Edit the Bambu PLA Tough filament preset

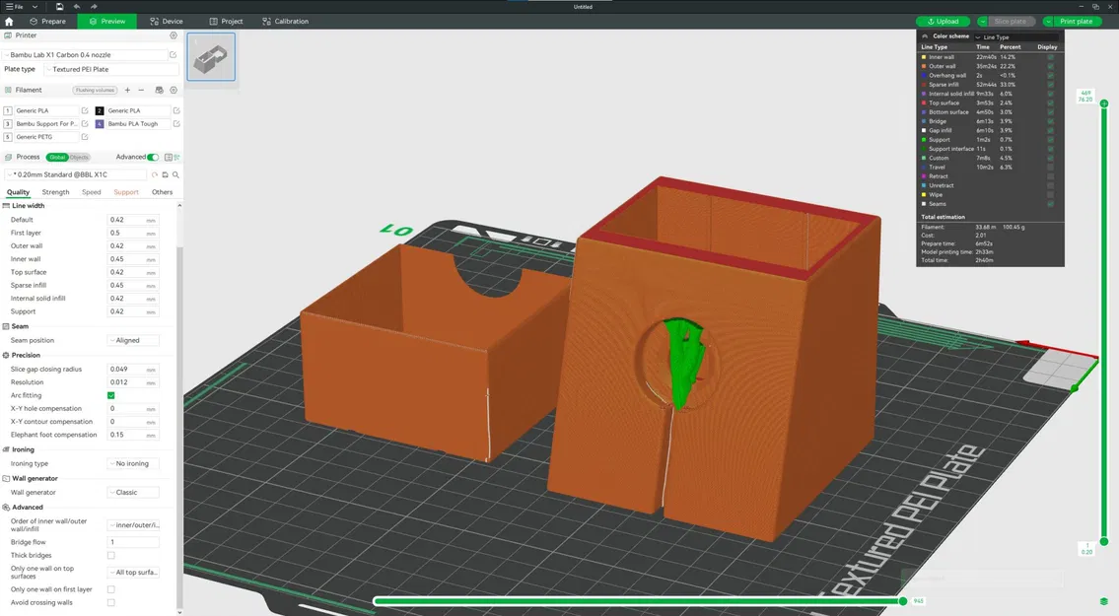pos(176,123)
